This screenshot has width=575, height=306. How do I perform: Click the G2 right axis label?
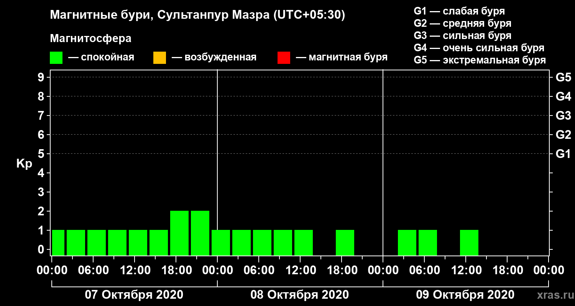coord(563,135)
